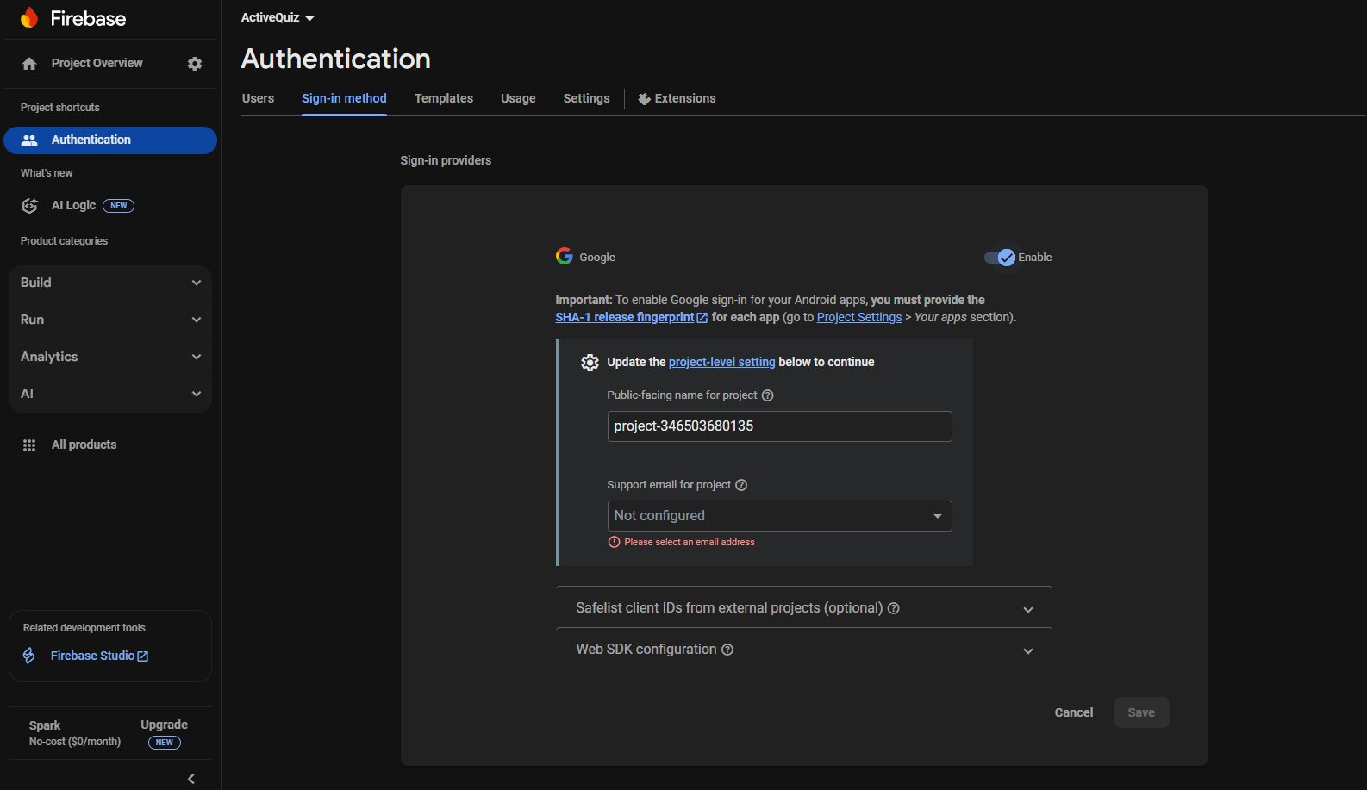Open project settings gear icon
The image size is (1367, 790).
[195, 64]
